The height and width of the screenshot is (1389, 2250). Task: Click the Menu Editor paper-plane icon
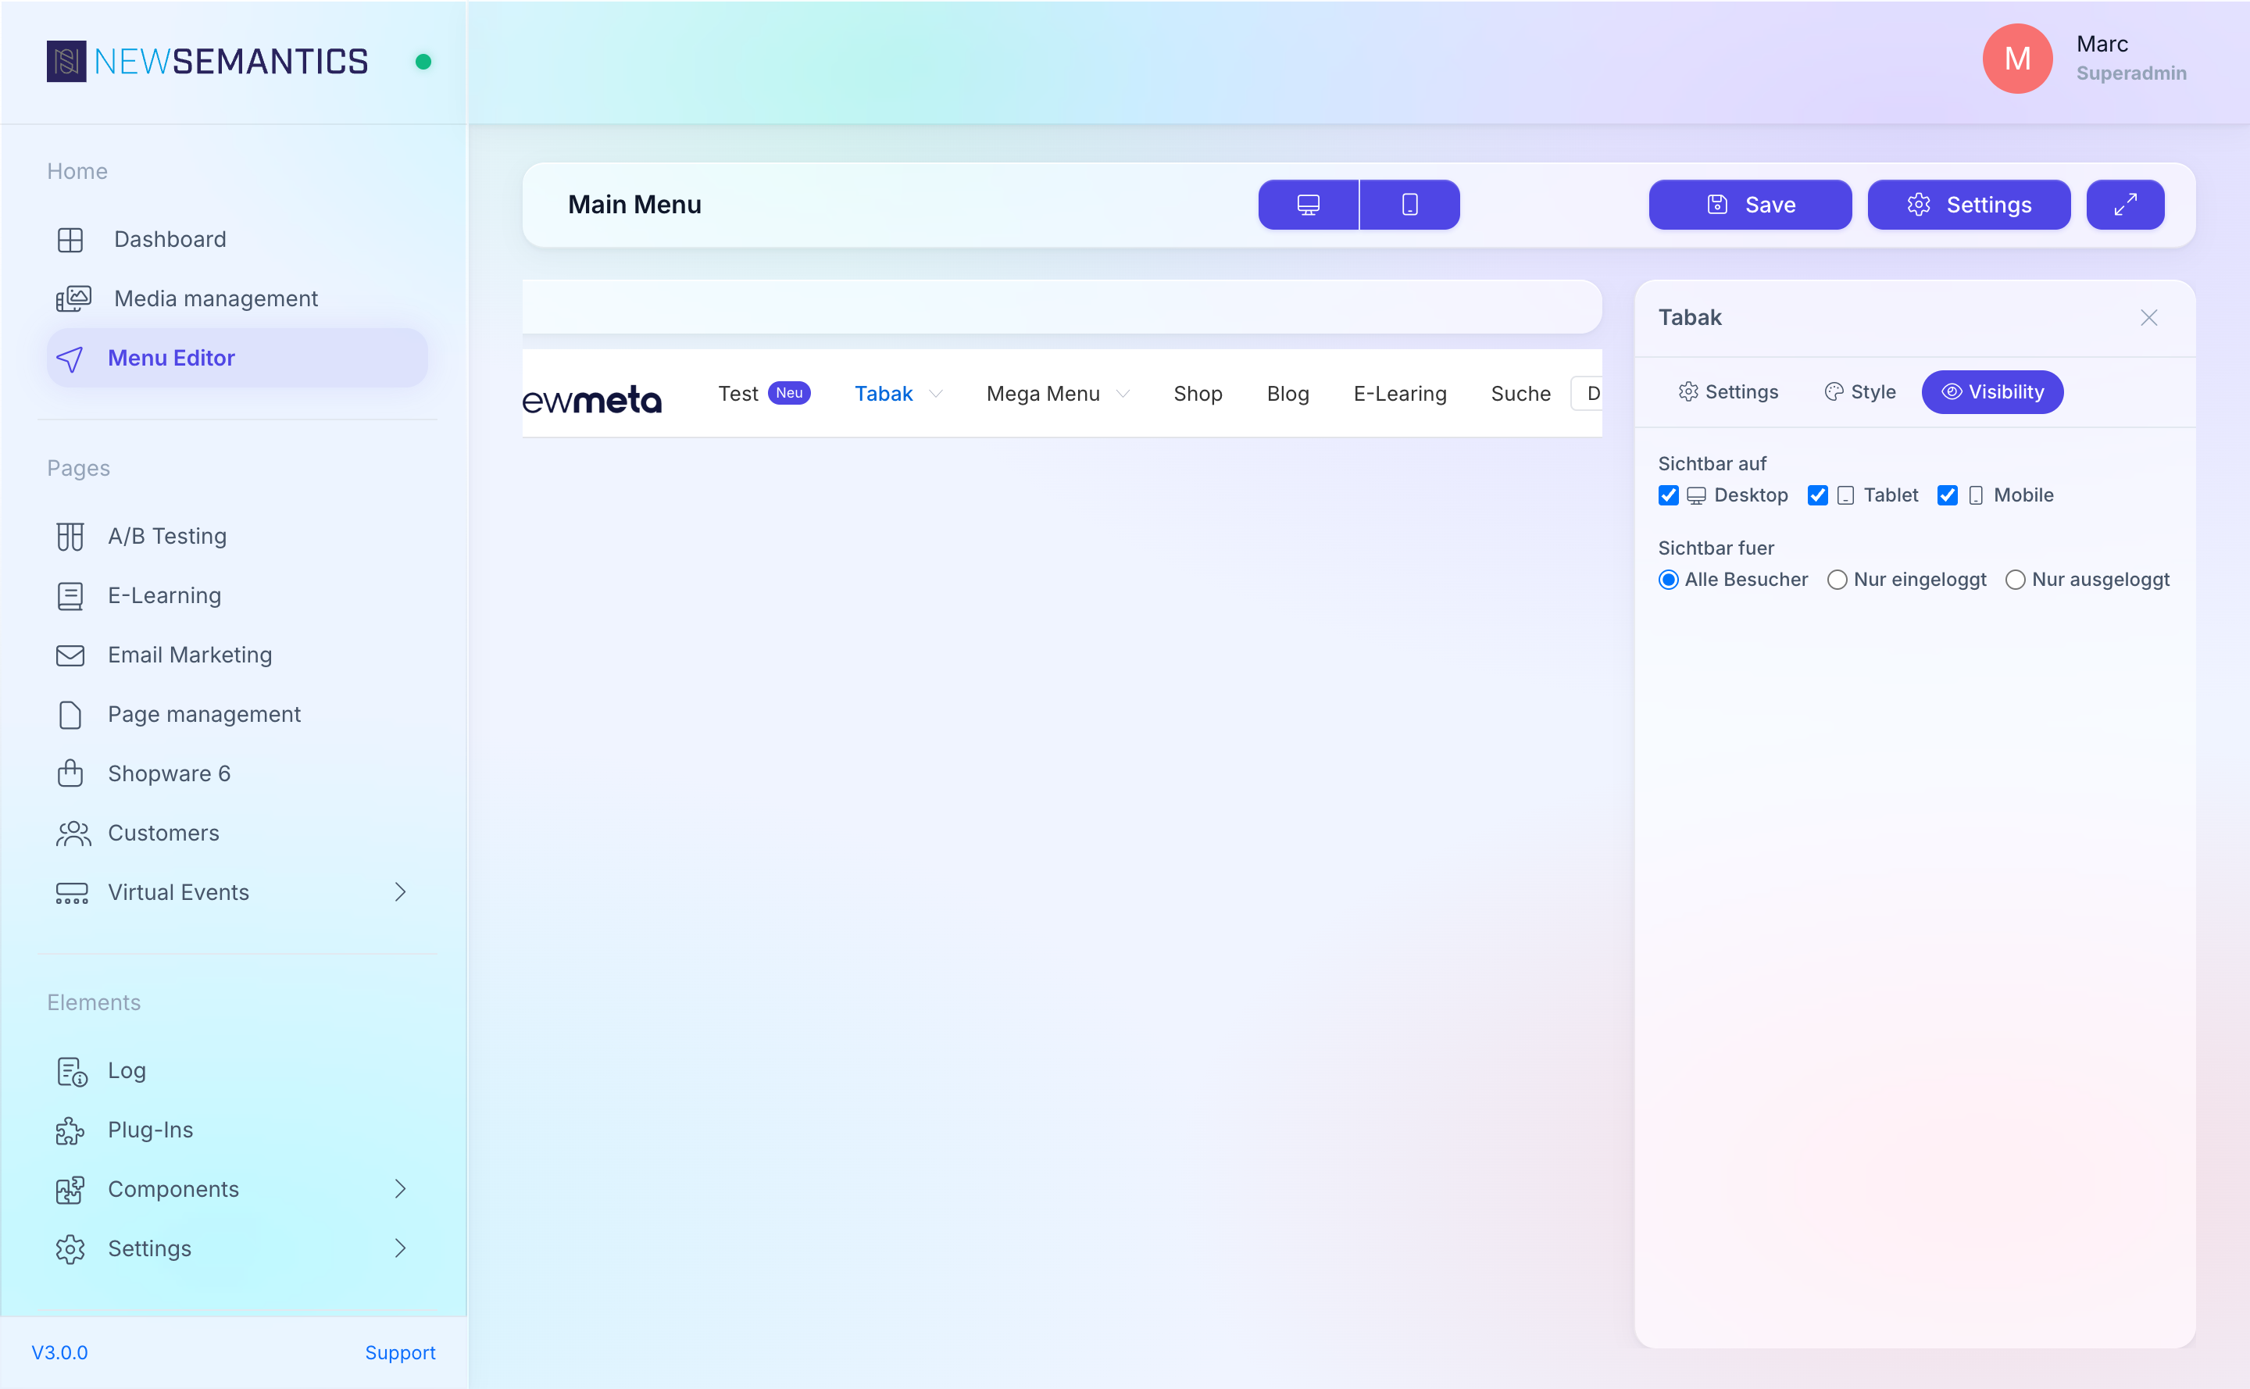70,359
